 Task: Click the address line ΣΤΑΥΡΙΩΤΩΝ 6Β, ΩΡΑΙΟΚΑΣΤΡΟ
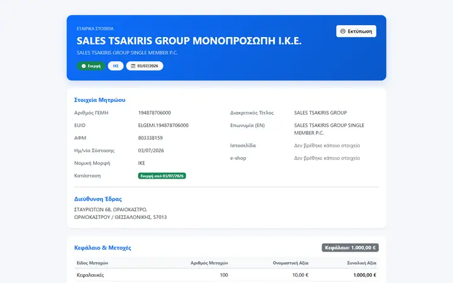(x=111, y=209)
